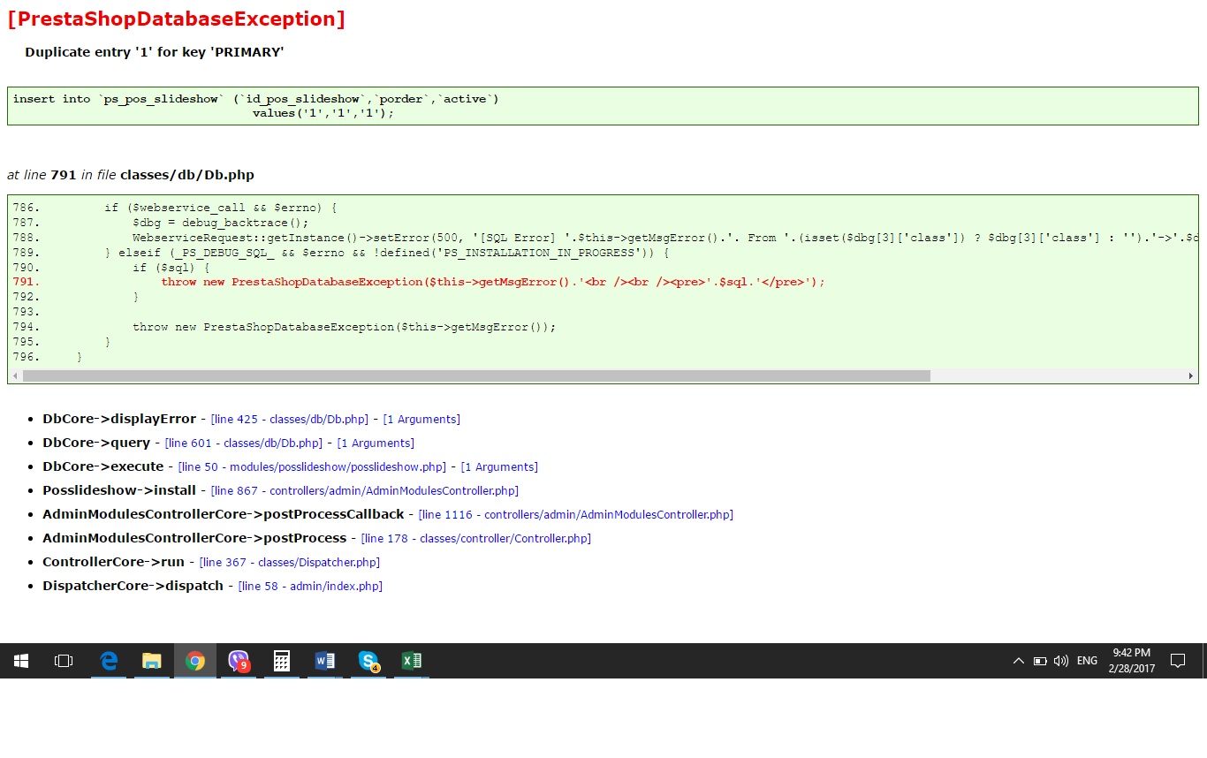Image resolution: width=1207 pixels, height=758 pixels.
Task: Click the "insert into `ps_pos_slideshow`" query line
Action: pos(256,99)
